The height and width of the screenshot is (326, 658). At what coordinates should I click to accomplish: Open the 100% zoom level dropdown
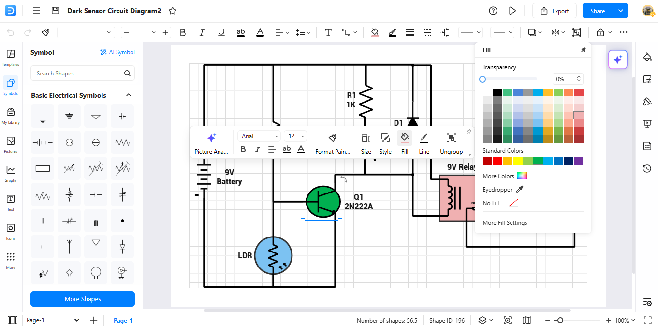click(x=626, y=320)
